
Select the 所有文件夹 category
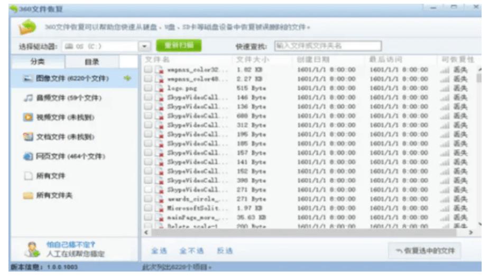tap(74, 195)
